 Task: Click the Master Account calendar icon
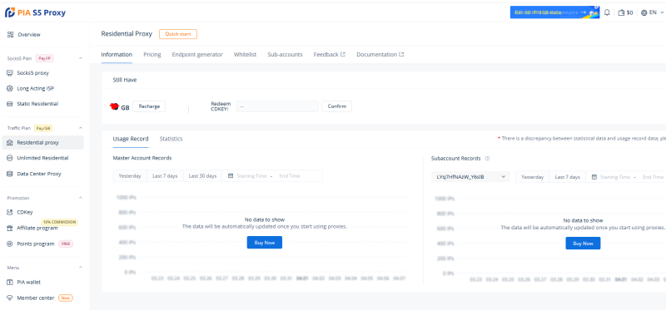coord(231,175)
